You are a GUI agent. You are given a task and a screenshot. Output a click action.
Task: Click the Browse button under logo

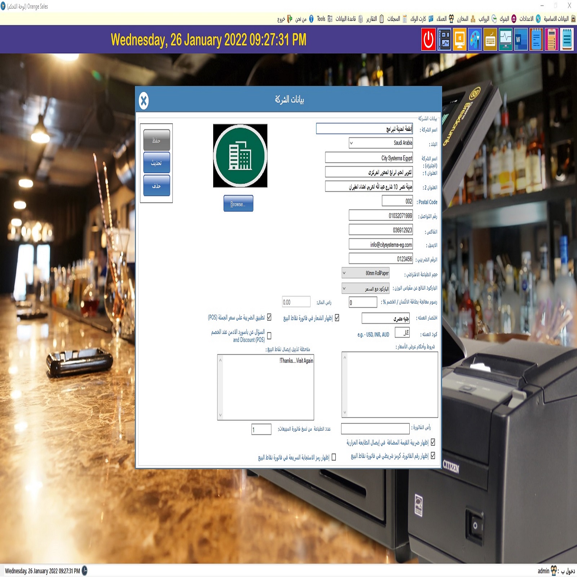point(238,204)
